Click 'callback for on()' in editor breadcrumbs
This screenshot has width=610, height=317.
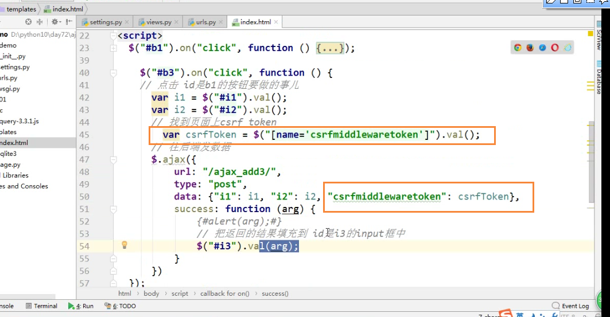tap(225, 293)
